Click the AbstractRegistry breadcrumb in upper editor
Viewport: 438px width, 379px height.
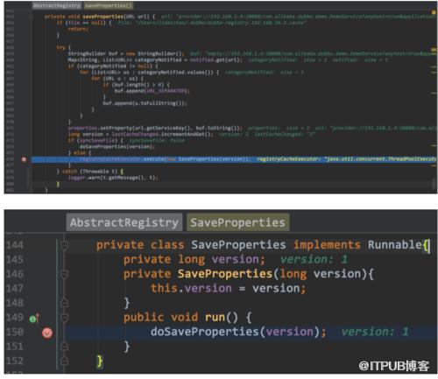point(57,5)
